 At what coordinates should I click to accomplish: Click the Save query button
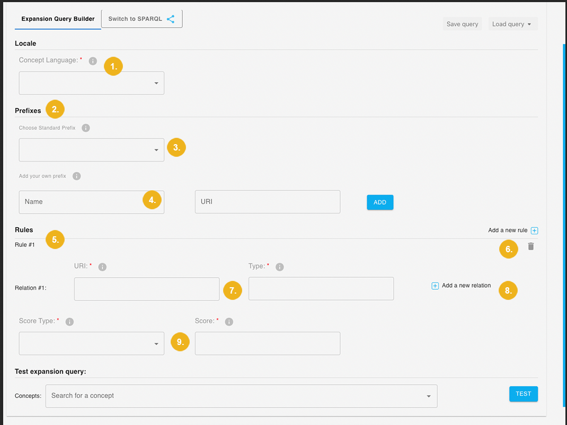(x=462, y=23)
